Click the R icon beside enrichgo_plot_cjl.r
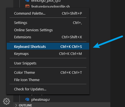Screen dimensions: 125x107 tap(27, 1)
